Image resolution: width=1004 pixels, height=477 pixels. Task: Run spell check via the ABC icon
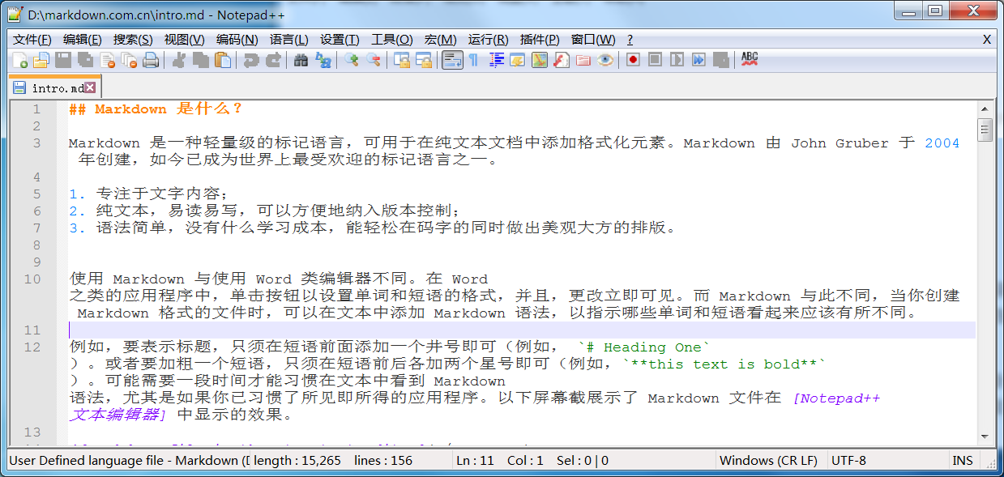pos(750,60)
